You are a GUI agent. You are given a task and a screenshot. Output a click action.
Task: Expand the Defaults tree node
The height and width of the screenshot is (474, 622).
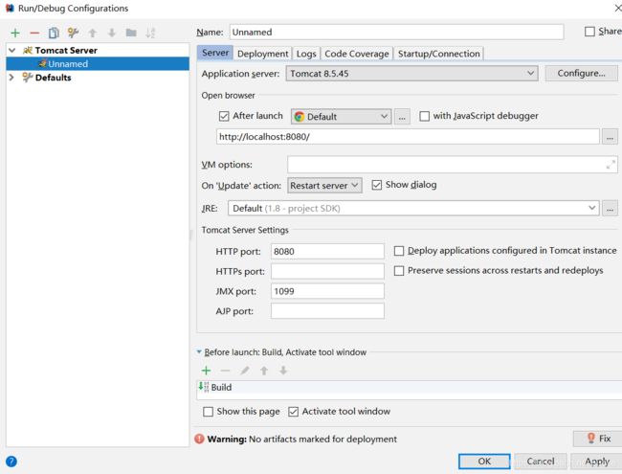tap(11, 78)
